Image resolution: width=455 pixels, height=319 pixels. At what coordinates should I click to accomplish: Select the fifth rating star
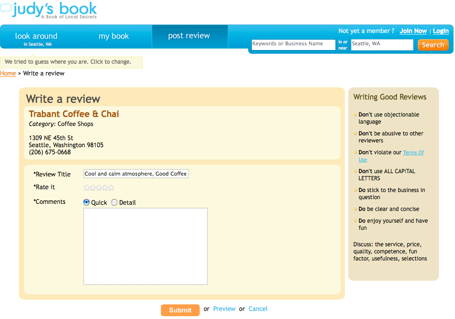click(111, 188)
